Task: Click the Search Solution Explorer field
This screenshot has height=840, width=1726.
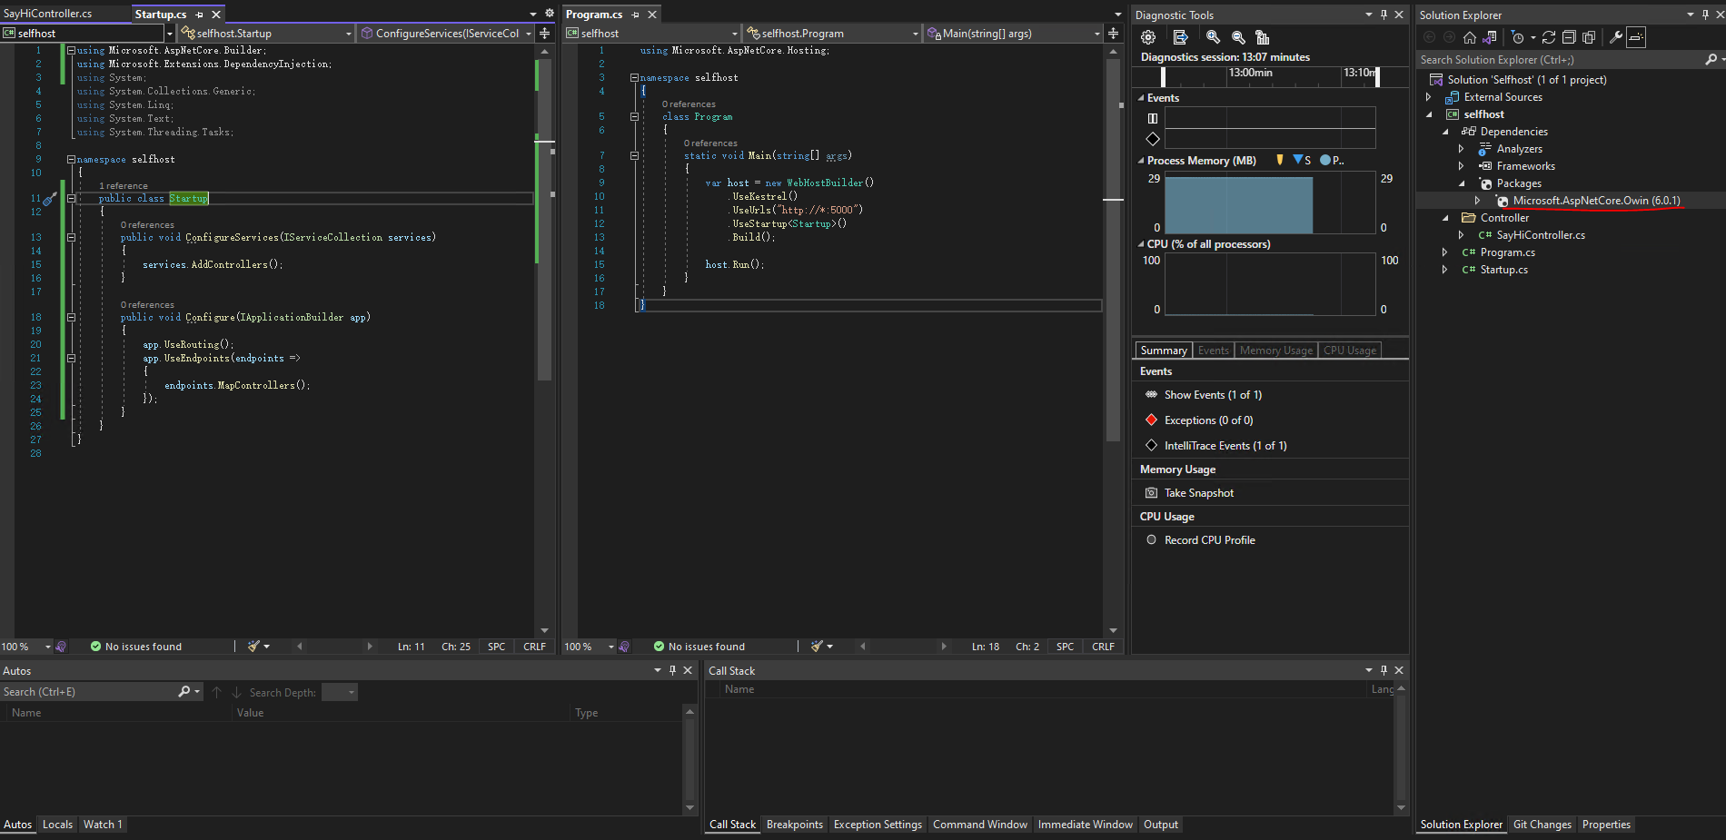Action: [x=1561, y=60]
